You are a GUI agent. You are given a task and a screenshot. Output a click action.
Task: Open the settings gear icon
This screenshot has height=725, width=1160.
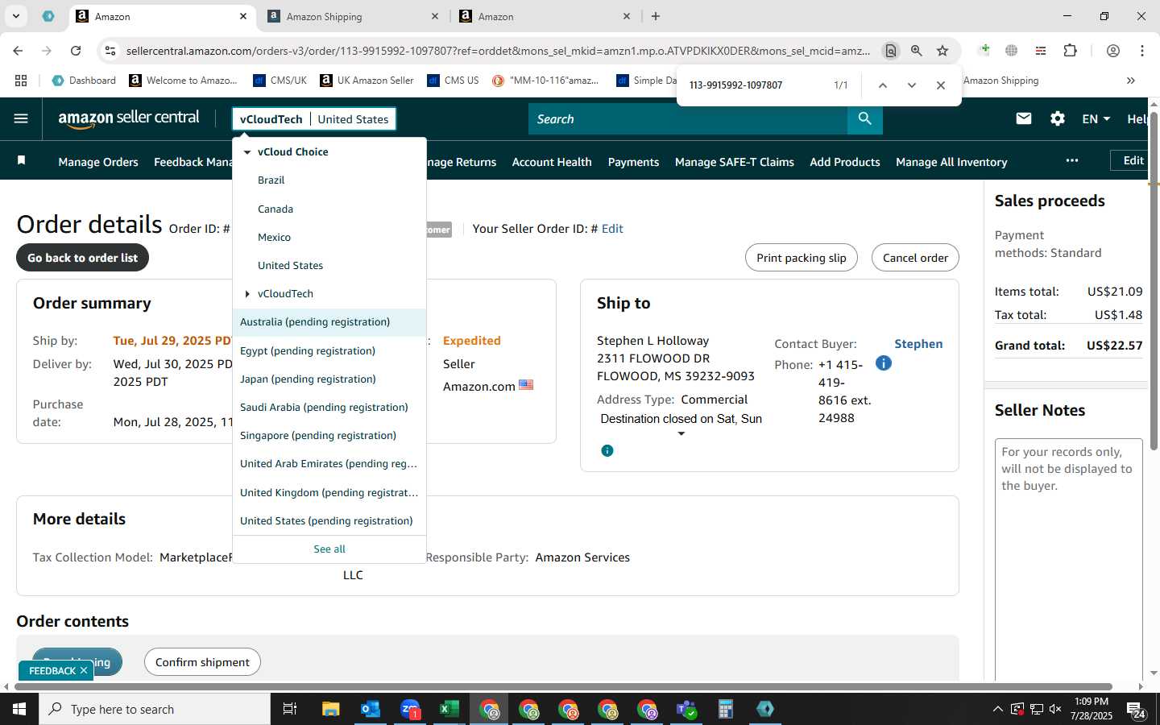click(1058, 118)
